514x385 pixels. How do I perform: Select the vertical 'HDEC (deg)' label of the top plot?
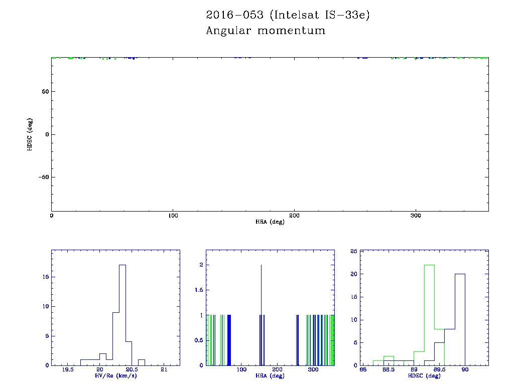click(x=30, y=134)
